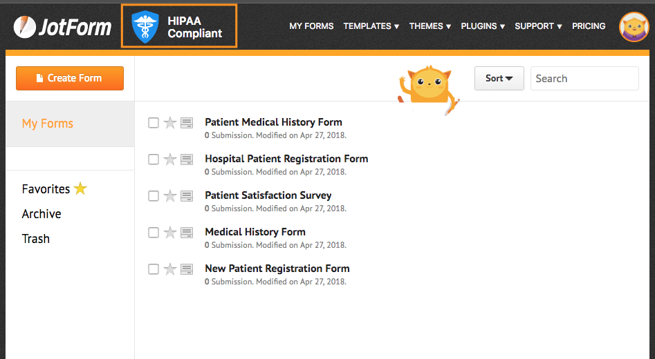This screenshot has width=655, height=359.
Task: Click the Podo cat mascot
Action: pyautogui.click(x=429, y=90)
